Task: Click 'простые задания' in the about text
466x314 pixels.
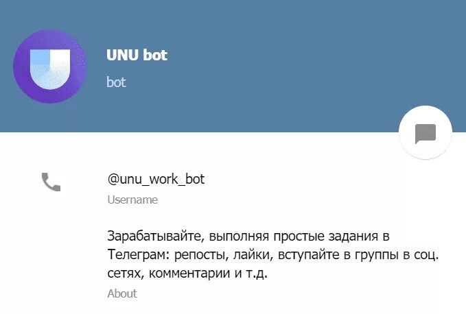Action: (x=326, y=237)
